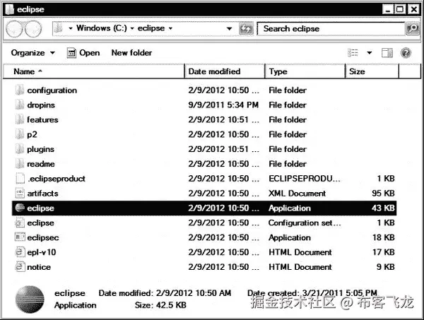The image size is (424, 320).
Task: Click the 43 KB size cell
Action: pyautogui.click(x=383, y=208)
